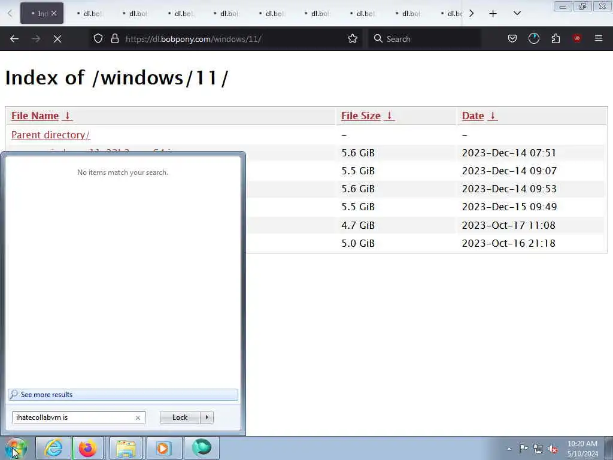Click the date 2023-Dec-14 09:53
This screenshot has width=613, height=460.
(x=509, y=189)
